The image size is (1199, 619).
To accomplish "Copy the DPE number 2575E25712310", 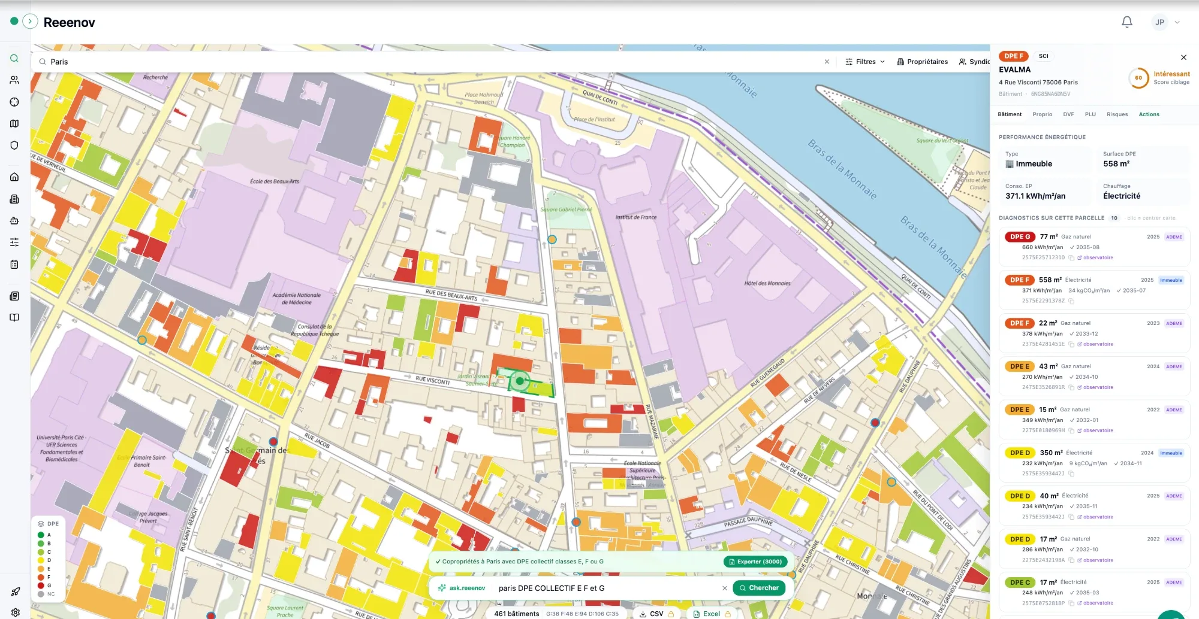I will click(1071, 257).
